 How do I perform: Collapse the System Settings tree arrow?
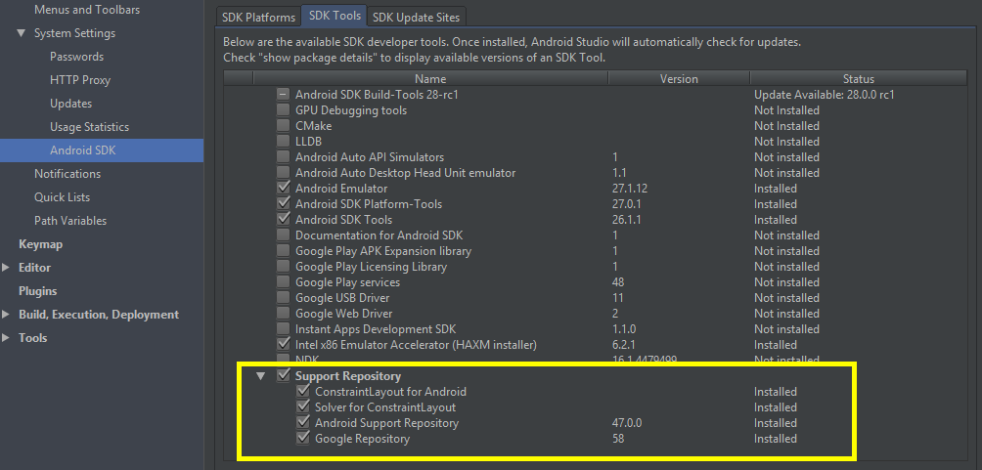point(22,33)
